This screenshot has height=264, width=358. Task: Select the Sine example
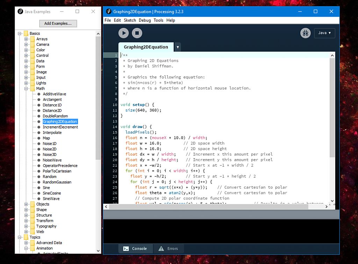point(46,188)
